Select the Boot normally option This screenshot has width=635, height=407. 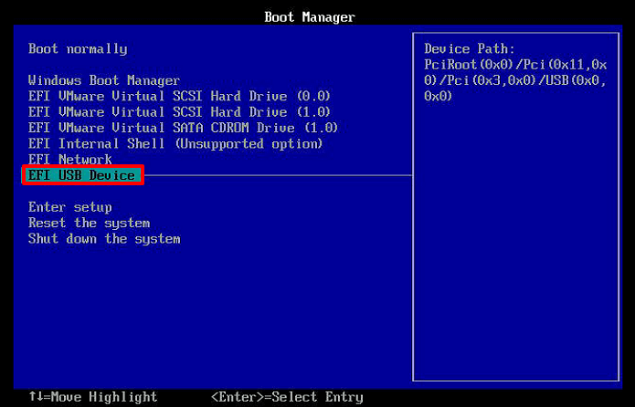tap(78, 49)
